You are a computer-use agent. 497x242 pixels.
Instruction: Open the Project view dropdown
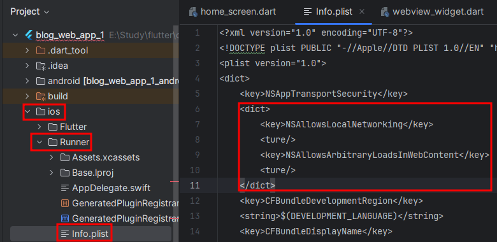(x=30, y=12)
